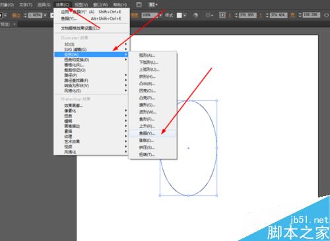Choose 波形(W)... warp style
This screenshot has height=241, width=330.
click(152, 112)
